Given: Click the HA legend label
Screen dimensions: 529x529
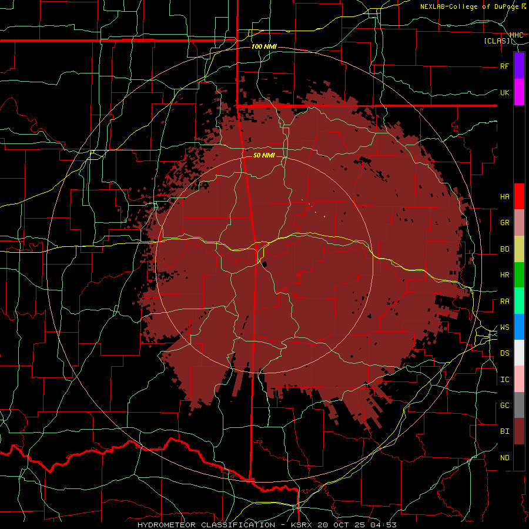Looking at the screenshot, I should (x=505, y=197).
